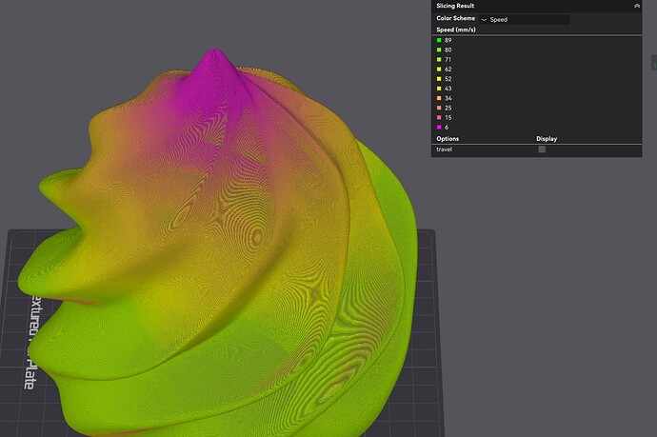Click the 'Color Scheme' label
Screen dimensions: 657x437
(x=455, y=18)
